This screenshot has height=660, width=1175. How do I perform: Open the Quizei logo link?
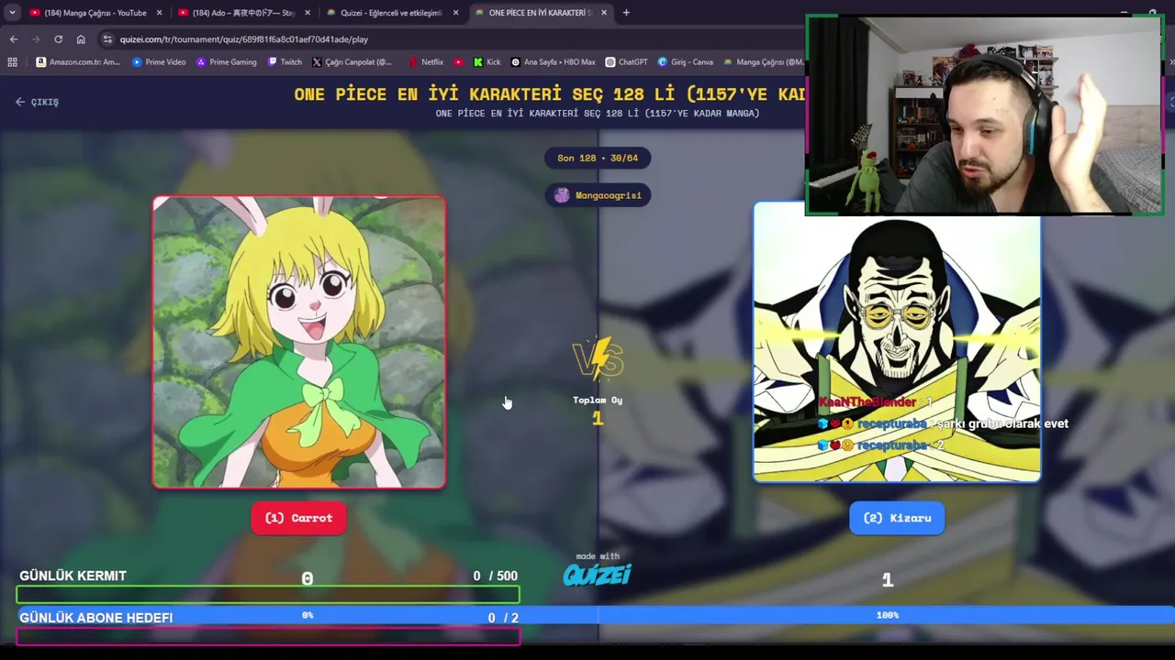pos(598,575)
